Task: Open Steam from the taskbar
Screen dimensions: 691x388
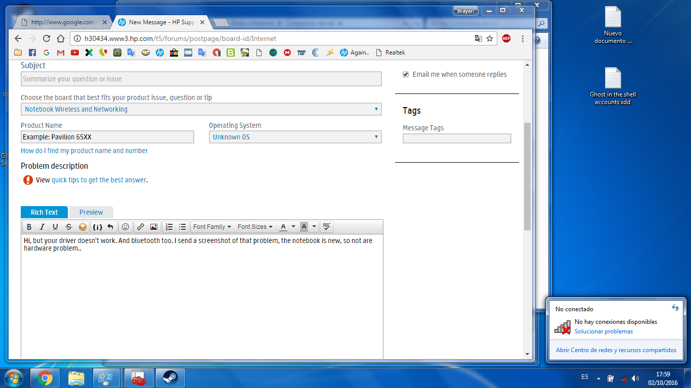Action: coord(170,378)
